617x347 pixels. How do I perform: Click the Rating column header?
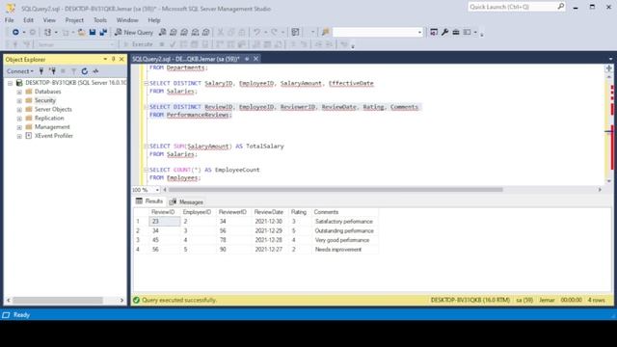299,212
